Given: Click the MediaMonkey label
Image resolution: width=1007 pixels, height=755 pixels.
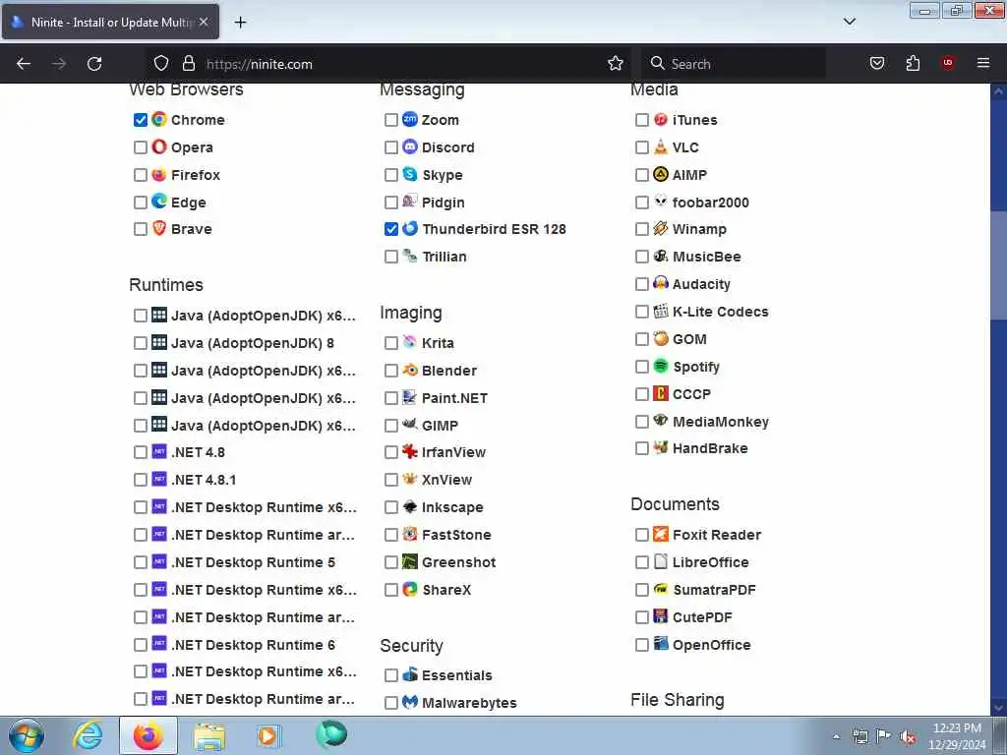Looking at the screenshot, I should point(720,421).
